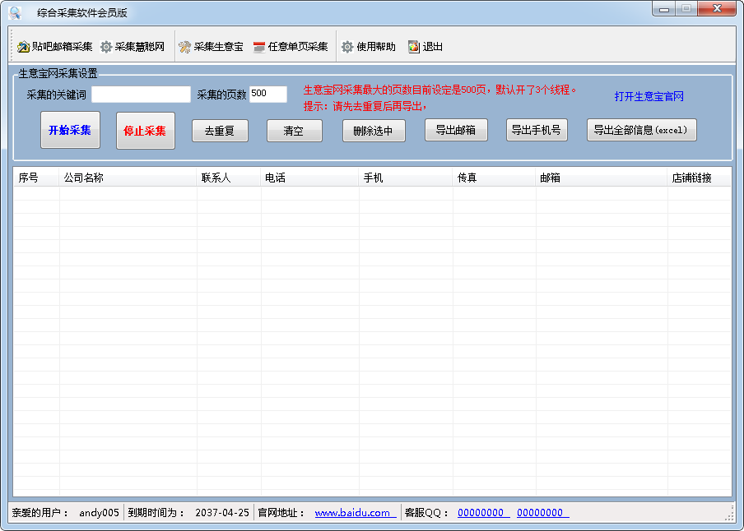Click the first 客服QQ 00000000 link
This screenshot has height=531, width=744.
[x=481, y=513]
